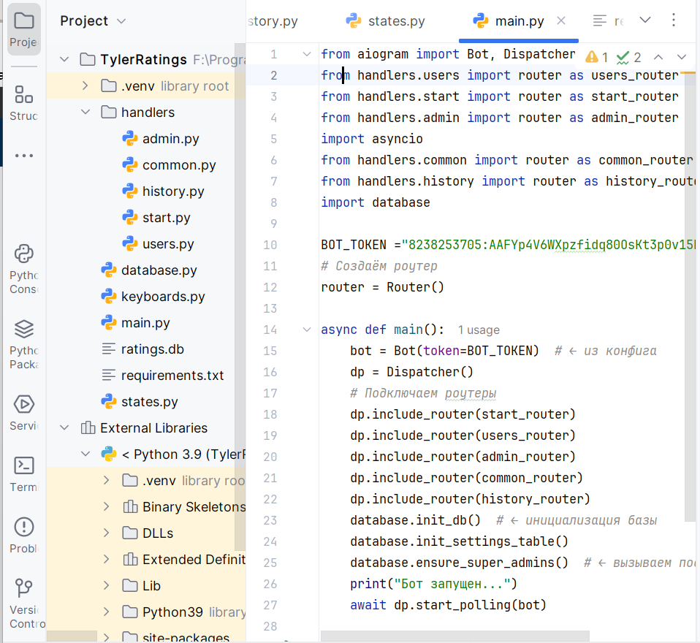Show hidden editor tabs dropdown
Viewport: 700px width, 643px height.
tap(645, 20)
